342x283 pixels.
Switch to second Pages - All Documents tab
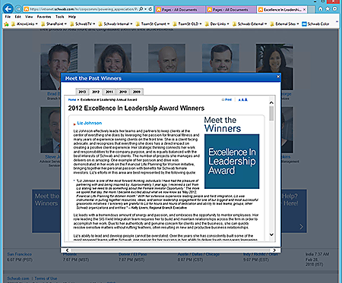point(231,10)
